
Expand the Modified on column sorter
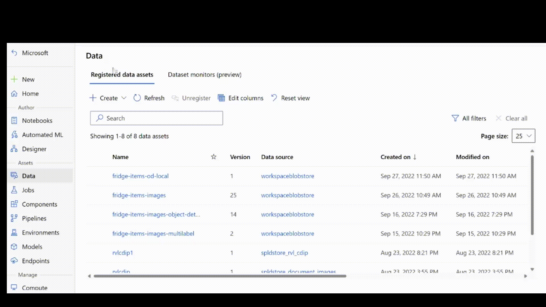point(472,157)
